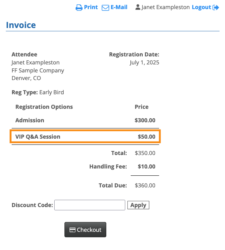Select the highlighted VIP Q&A Session row
Viewport: 225px width, 250px height.
tap(85, 137)
